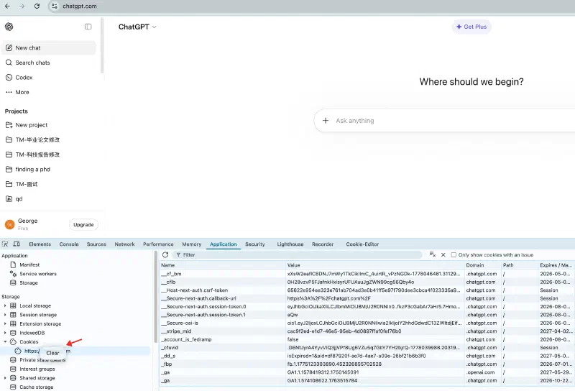Click the cookie Filter input
The width and height of the screenshot is (575, 391).
(x=298, y=255)
